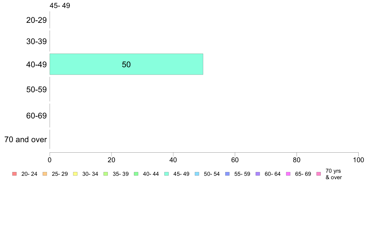The width and height of the screenshot is (367, 227).
Task: Click the 50- 54 legend label
Action: (212, 174)
